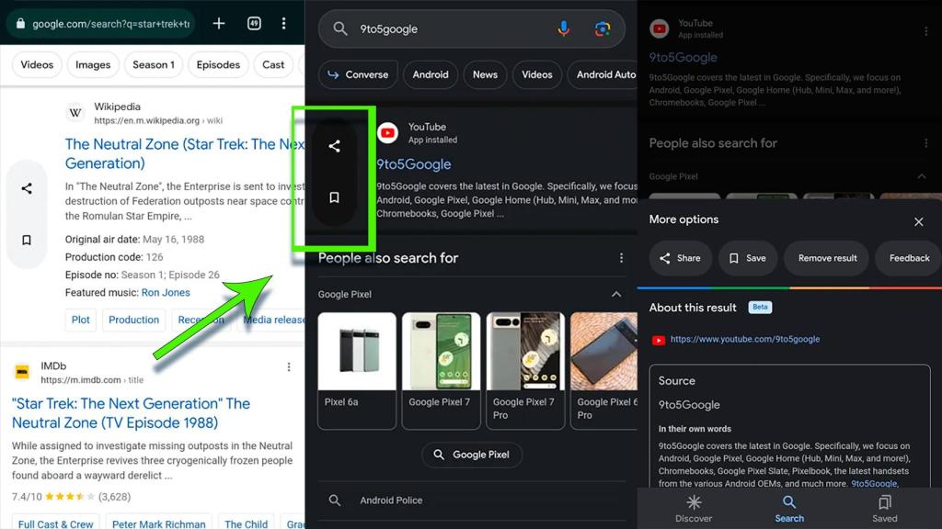
Task: Select Cast filter chip
Action: (x=273, y=65)
